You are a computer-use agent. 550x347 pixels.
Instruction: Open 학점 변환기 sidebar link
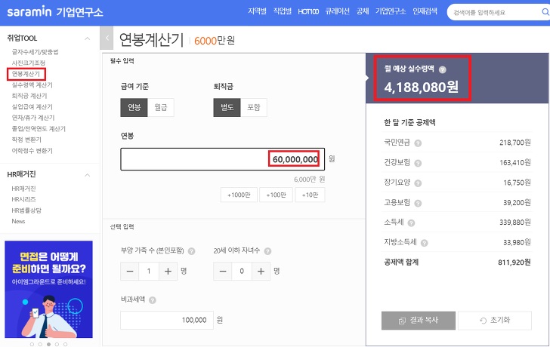pyautogui.click(x=26, y=140)
